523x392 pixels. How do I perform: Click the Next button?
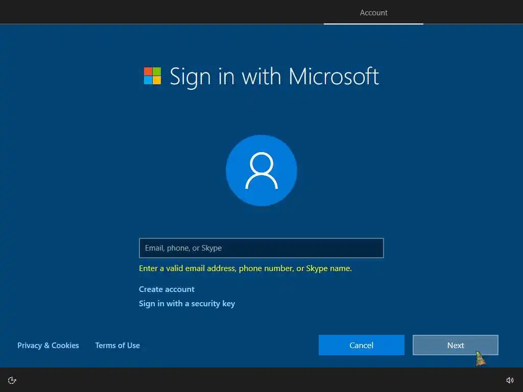coord(456,345)
